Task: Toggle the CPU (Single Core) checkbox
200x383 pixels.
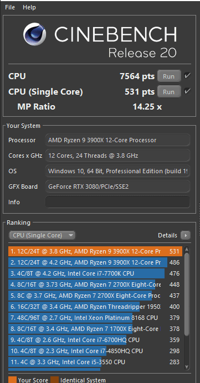Action: [x=187, y=91]
